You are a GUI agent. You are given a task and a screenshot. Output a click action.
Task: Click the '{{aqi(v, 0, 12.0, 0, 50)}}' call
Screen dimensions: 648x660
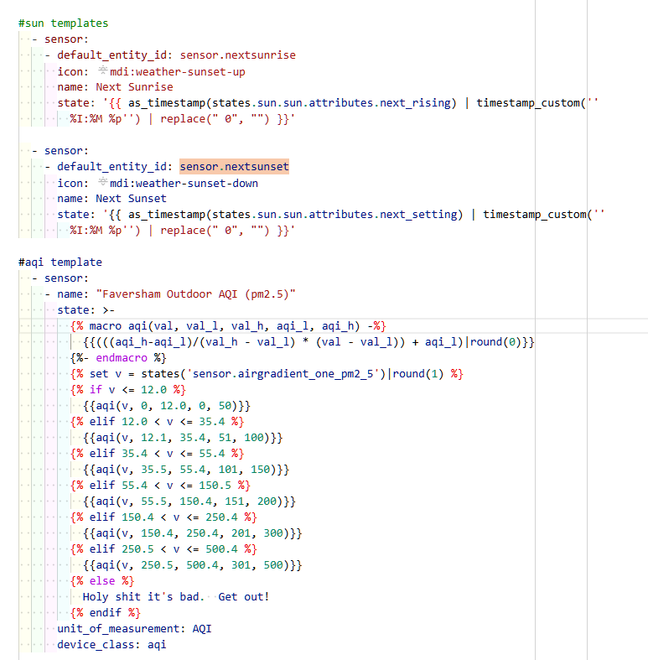[x=167, y=406]
